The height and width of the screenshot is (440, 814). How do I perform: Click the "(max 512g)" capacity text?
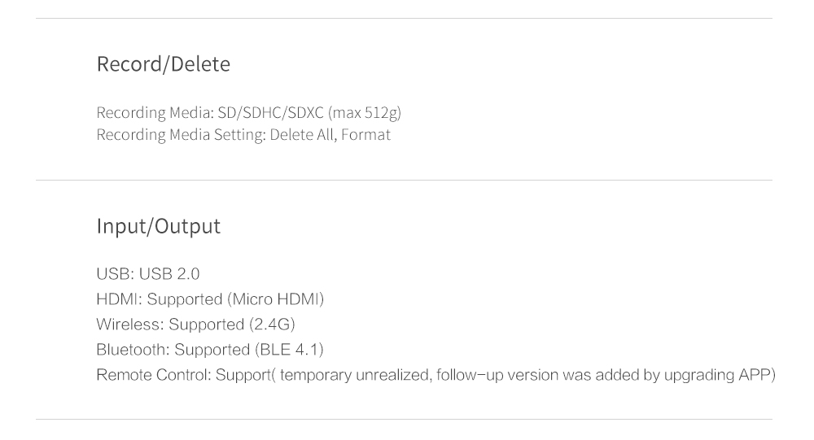pyautogui.click(x=365, y=111)
